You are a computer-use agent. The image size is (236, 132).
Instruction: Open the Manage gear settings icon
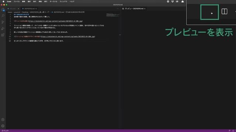[x=3, y=126]
